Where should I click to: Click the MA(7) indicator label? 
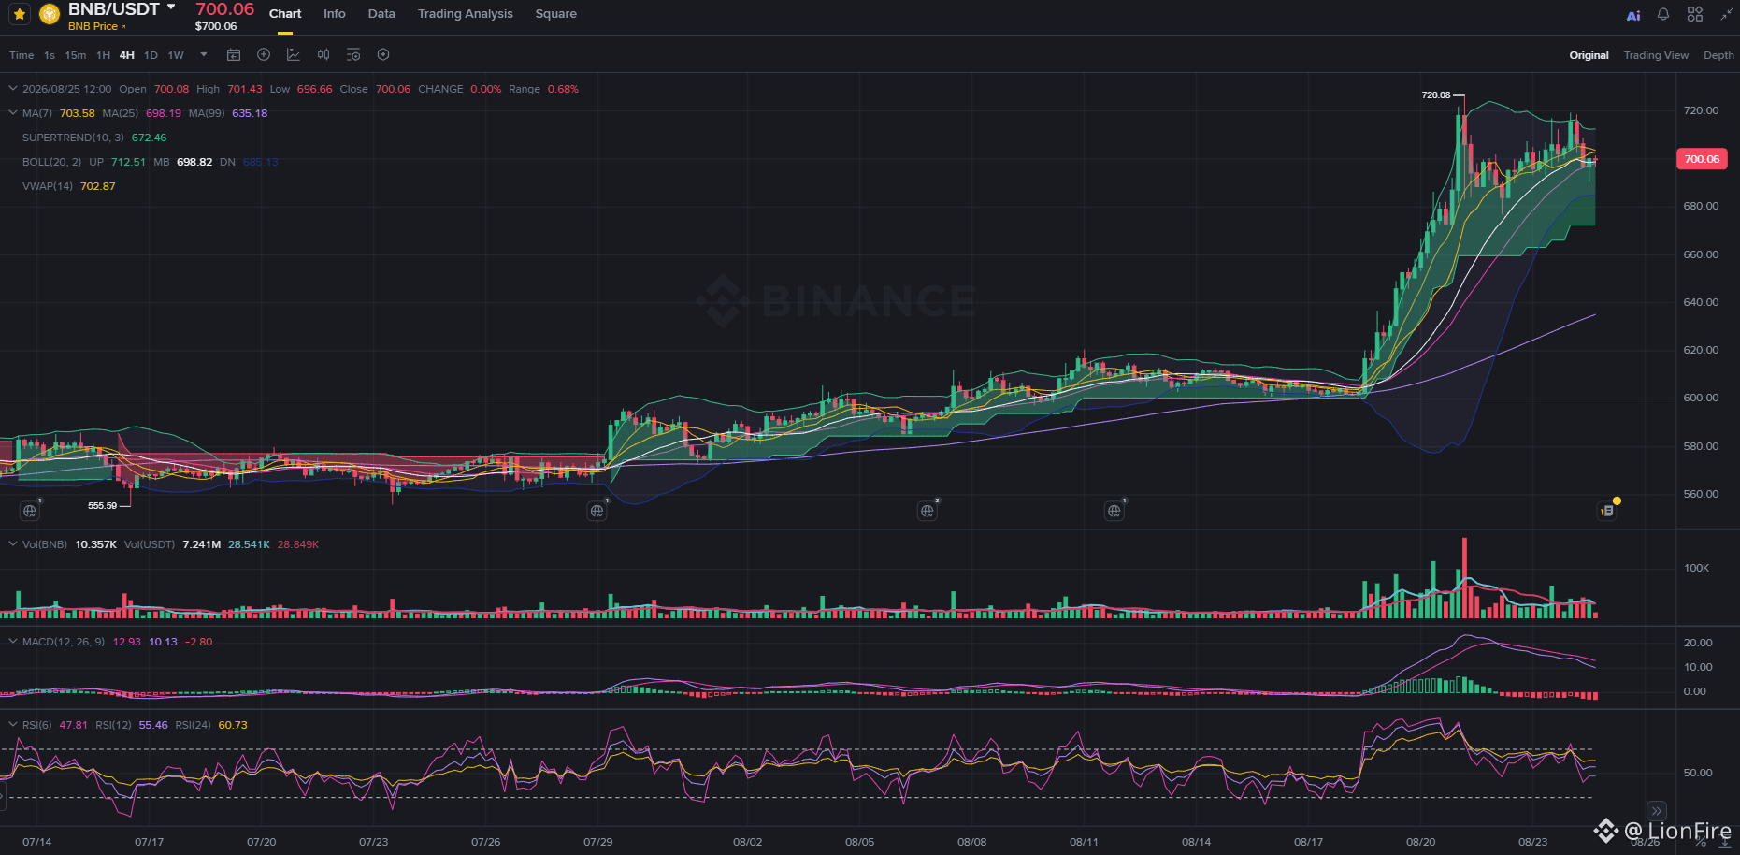coord(37,113)
